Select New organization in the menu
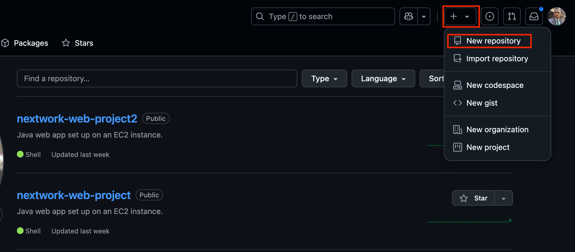The height and width of the screenshot is (252, 575). pos(497,129)
